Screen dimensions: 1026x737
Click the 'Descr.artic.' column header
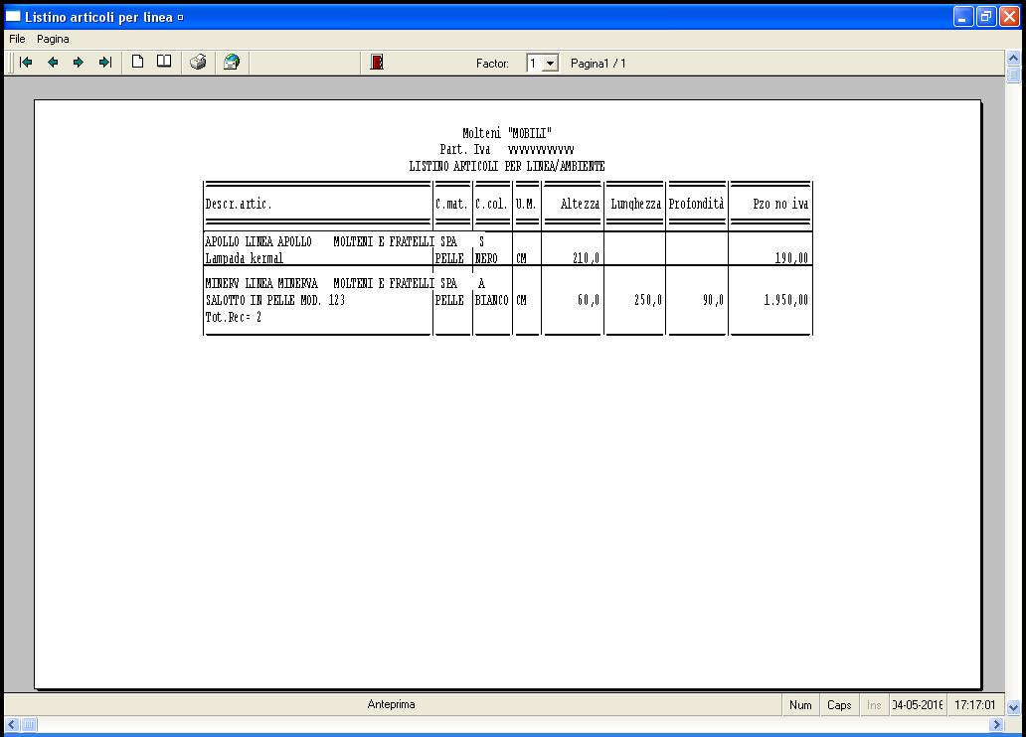coord(239,204)
